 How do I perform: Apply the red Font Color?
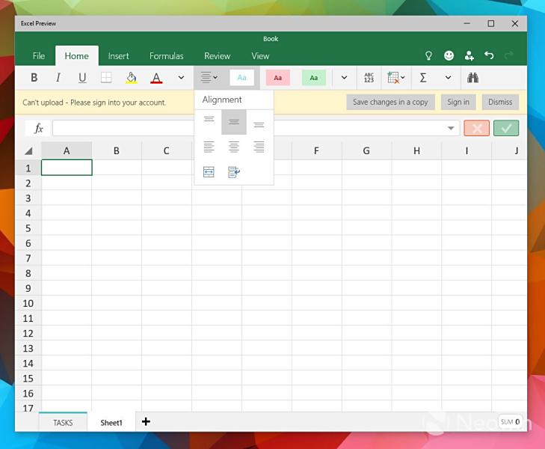point(156,77)
